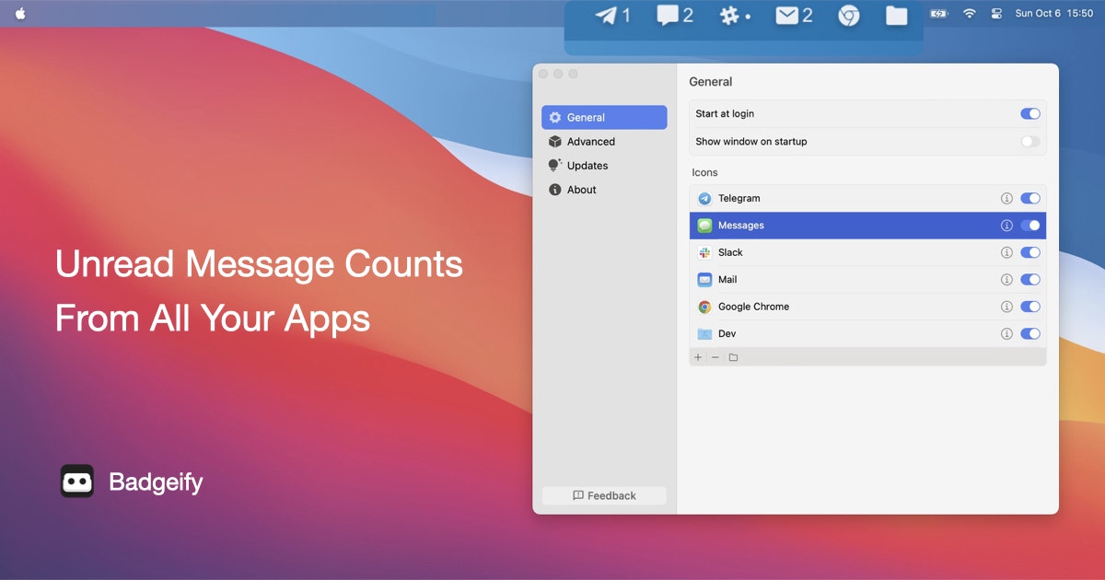Viewport: 1105px width, 580px height.
Task: Click the info icon for Google Chrome
Action: 1006,307
